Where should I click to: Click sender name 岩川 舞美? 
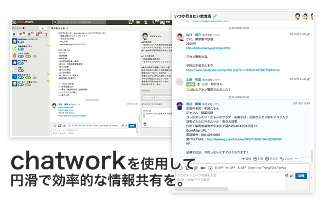[x=193, y=104]
